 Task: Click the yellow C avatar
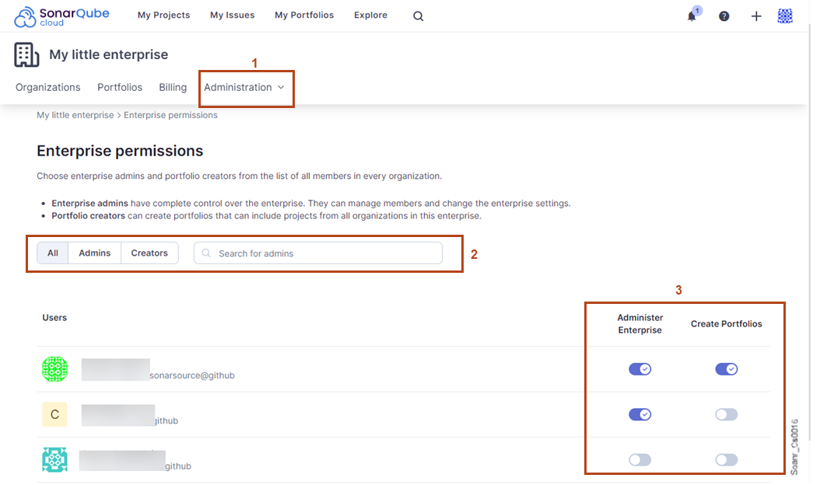coord(54,414)
